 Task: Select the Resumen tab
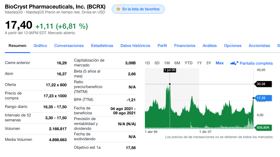pos(17,46)
